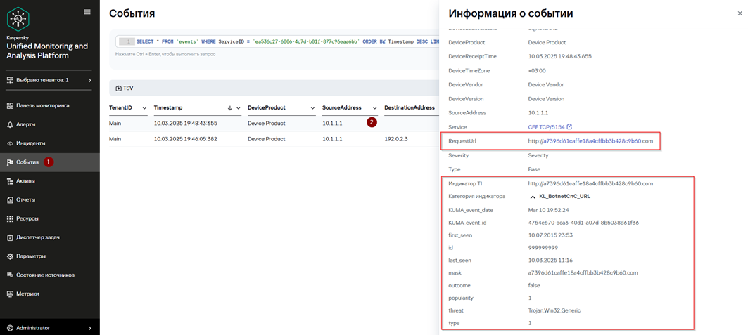Click the Индикатор TI URL value
Screen dimensions: 748x335
click(x=590, y=183)
